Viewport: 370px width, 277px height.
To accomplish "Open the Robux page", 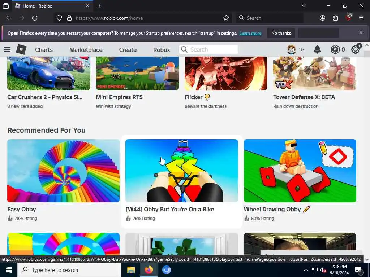I will (162, 50).
